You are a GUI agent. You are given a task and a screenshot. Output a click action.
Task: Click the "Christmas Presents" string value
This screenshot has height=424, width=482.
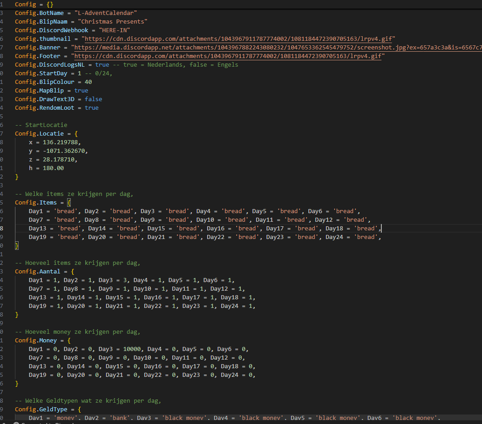112,21
